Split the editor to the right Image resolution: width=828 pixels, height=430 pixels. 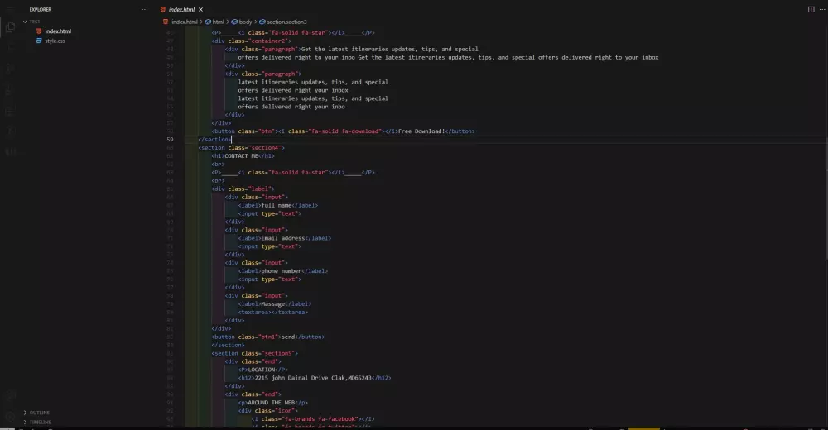click(811, 9)
